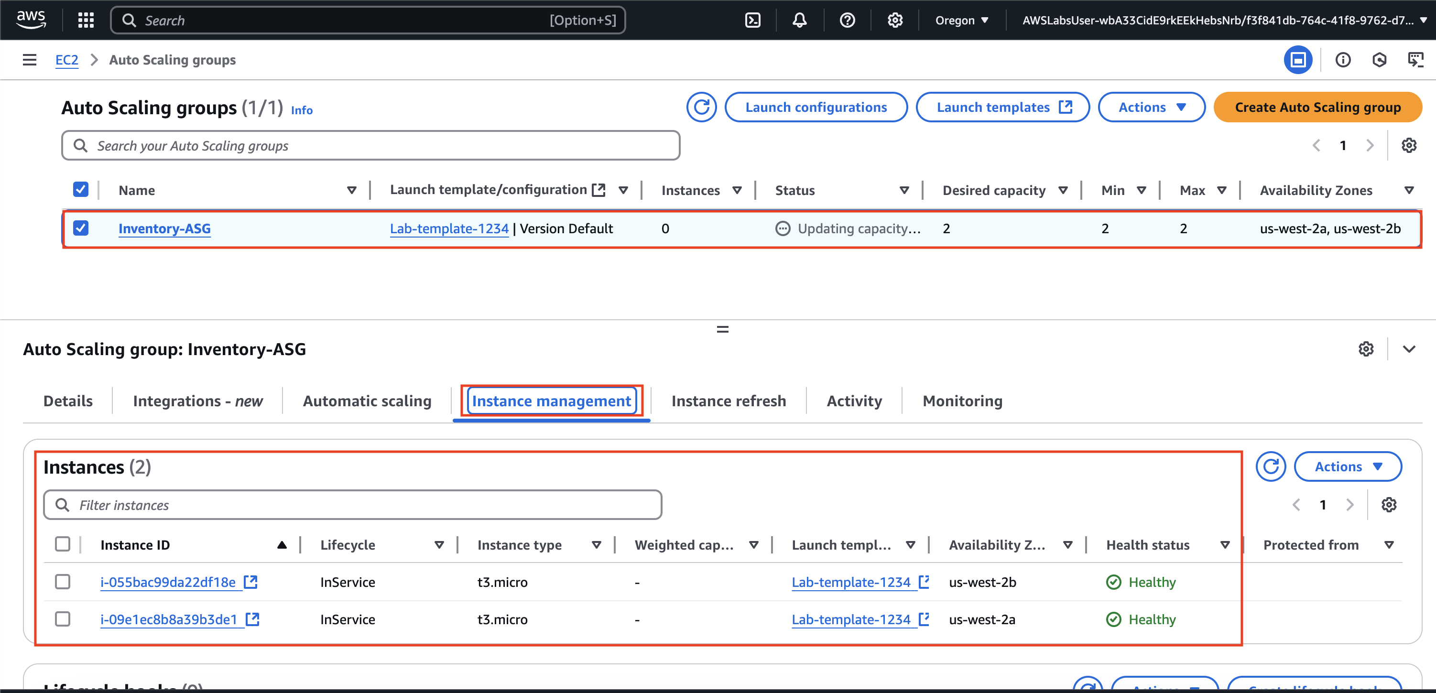The width and height of the screenshot is (1436, 693).
Task: Open Auto Scaling groups table preferences gear
Action: click(x=1409, y=145)
